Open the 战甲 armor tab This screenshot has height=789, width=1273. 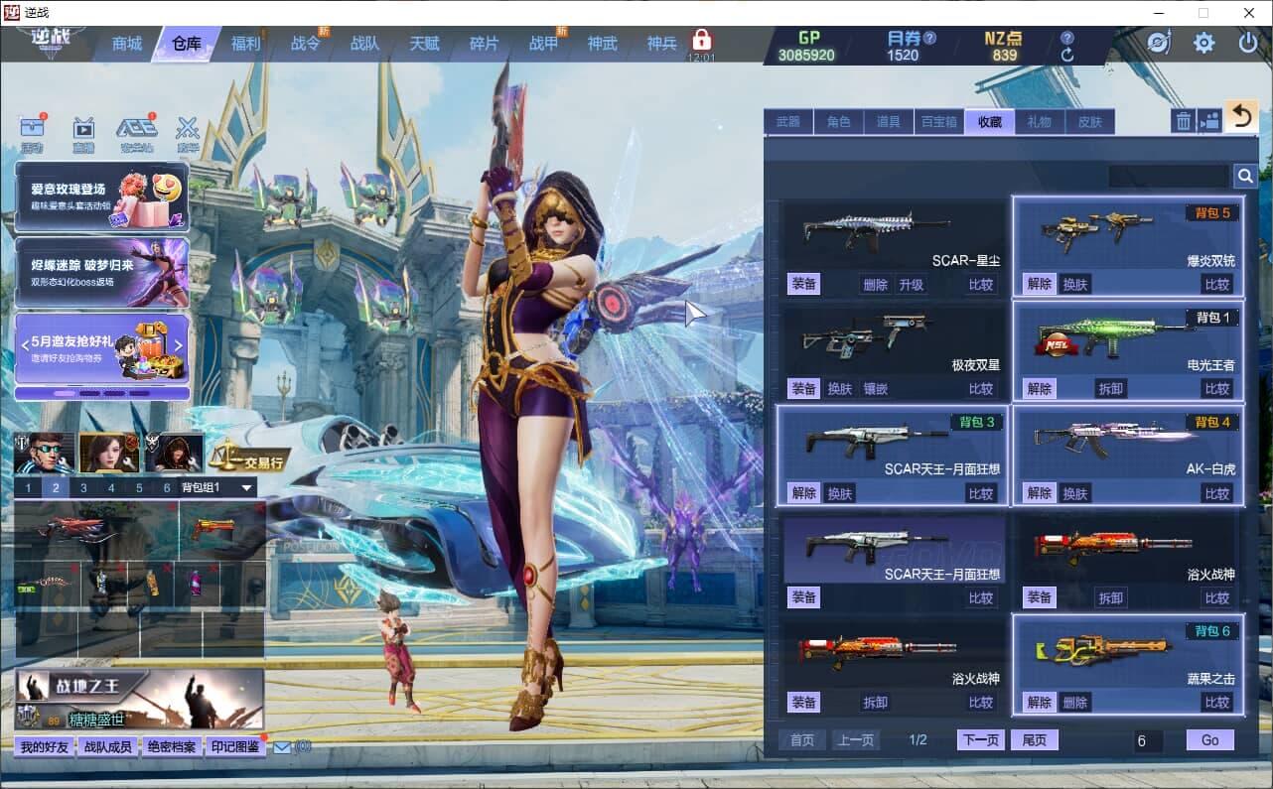[x=543, y=44]
